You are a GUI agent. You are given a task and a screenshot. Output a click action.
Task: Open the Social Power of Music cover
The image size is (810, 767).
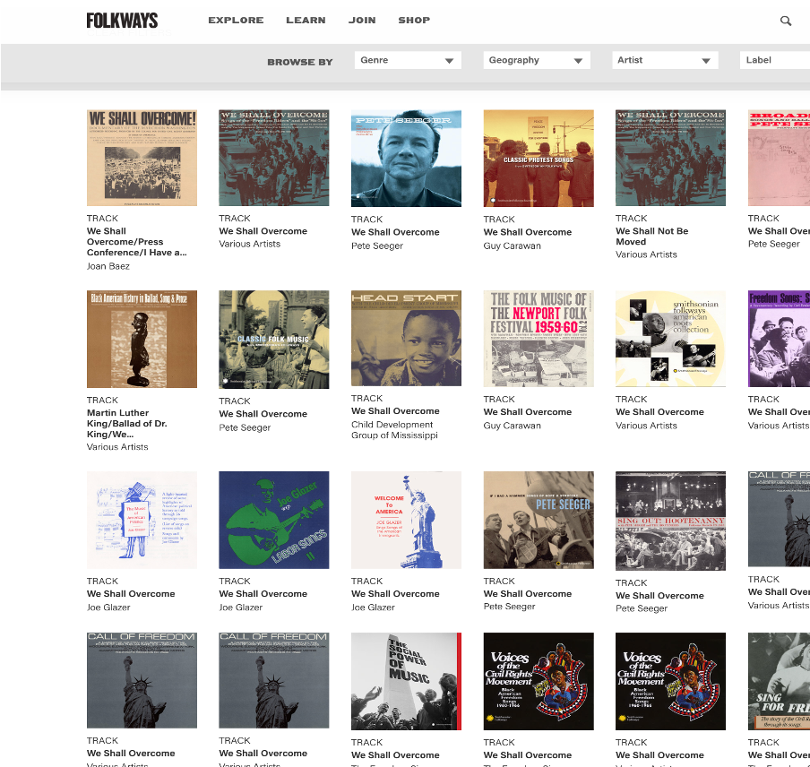point(406,681)
